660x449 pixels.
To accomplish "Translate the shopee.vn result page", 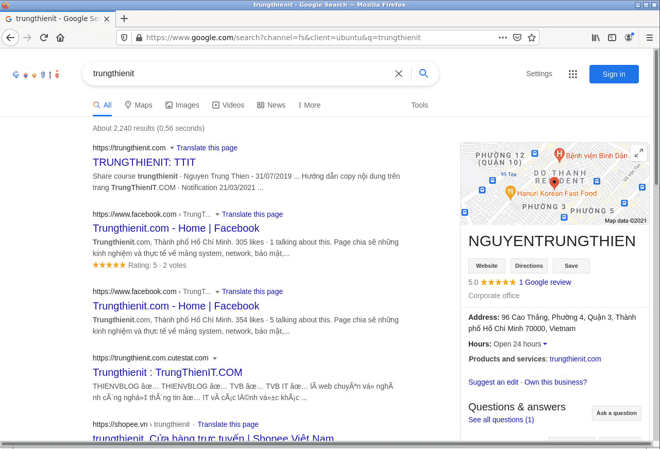I will pos(228,424).
